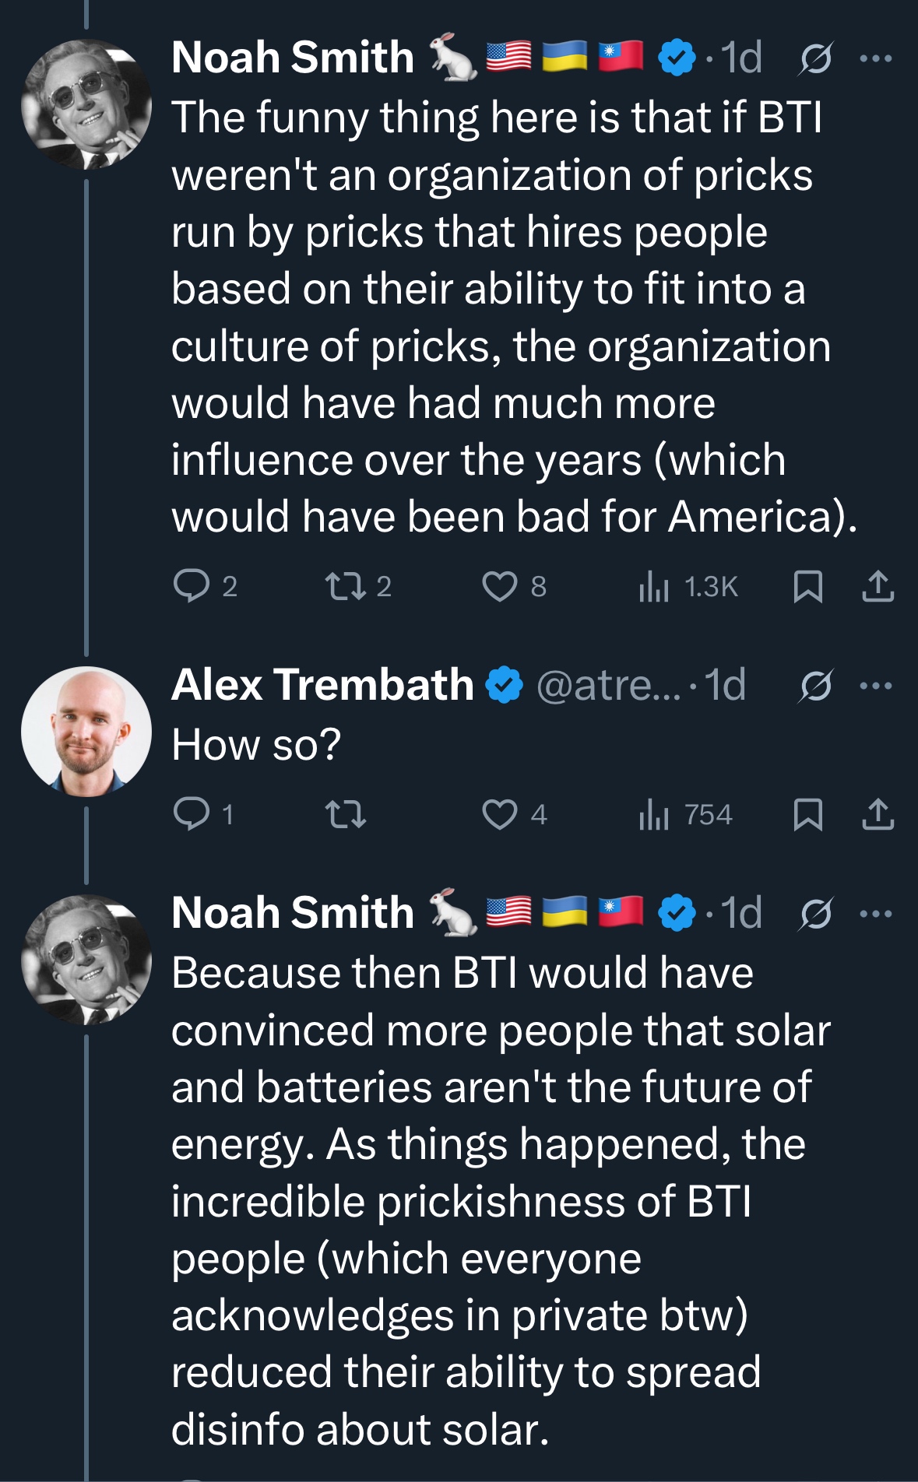Viewport: 918px width, 1482px height.
Task: Share Alex Trembath's "How so?" tweet
Action: 878,814
